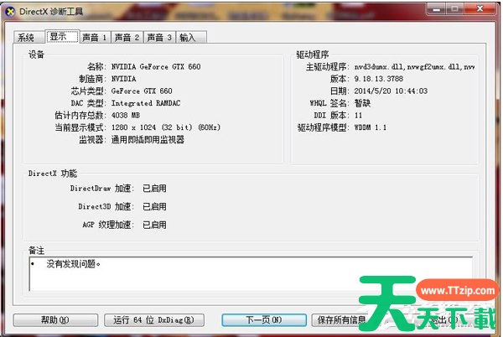This screenshot has width=503, height=337.
Task: Click DDI version value 11
Action: (x=358, y=116)
